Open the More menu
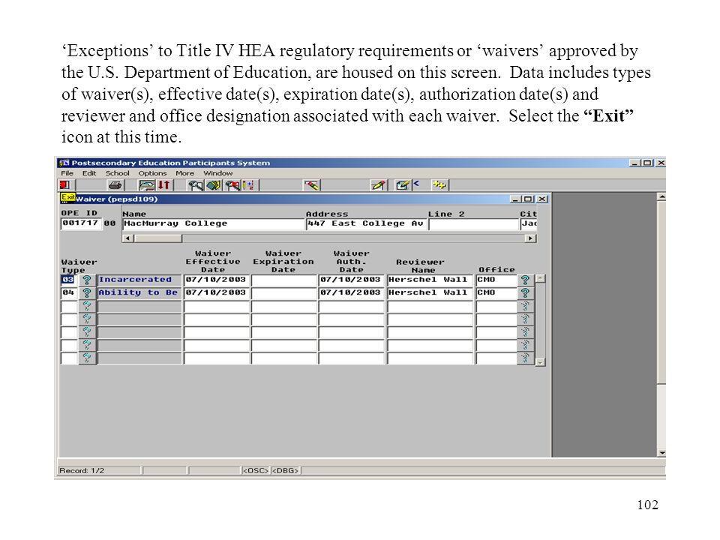 click(184, 173)
